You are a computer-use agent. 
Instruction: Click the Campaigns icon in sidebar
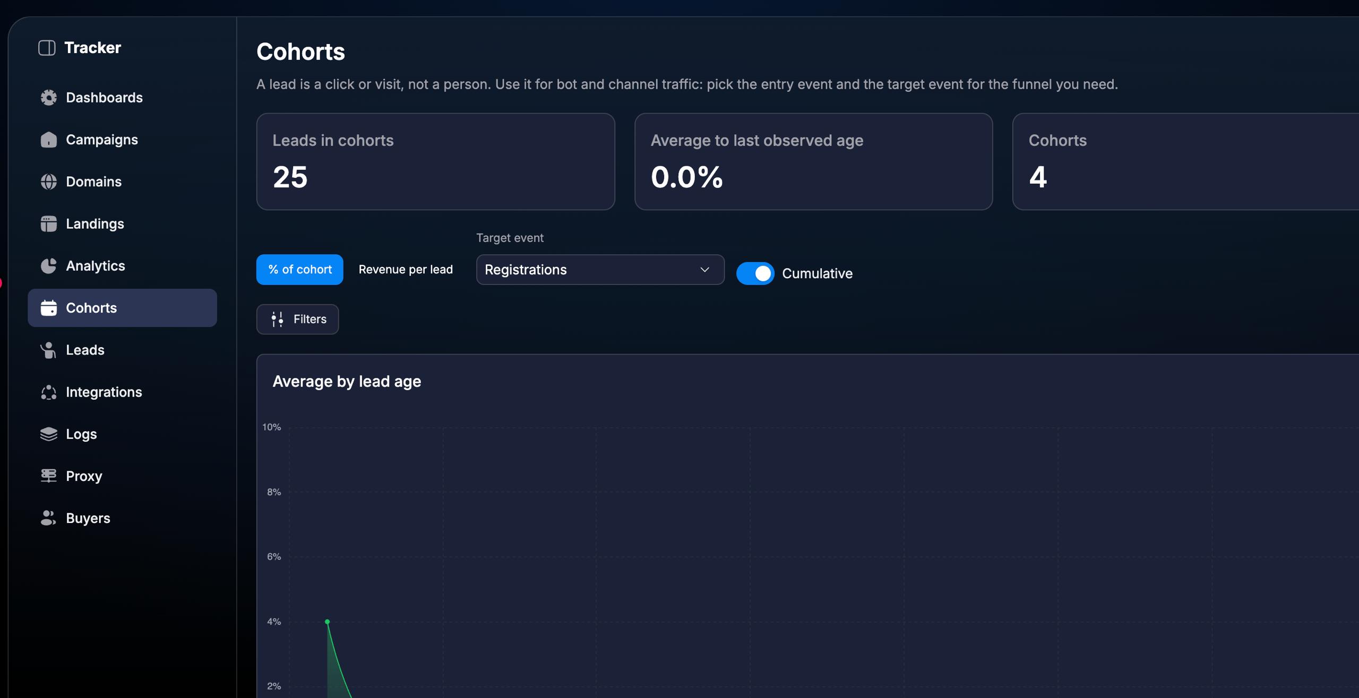(48, 140)
